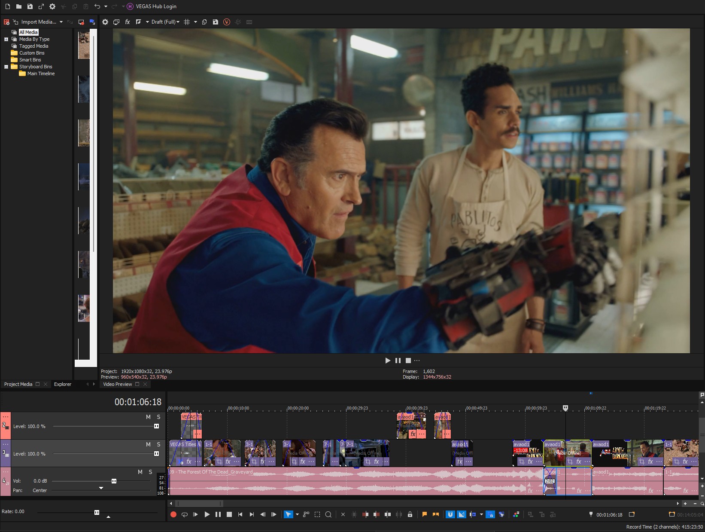Open Video Output FX in the preview toolbar

point(128,22)
